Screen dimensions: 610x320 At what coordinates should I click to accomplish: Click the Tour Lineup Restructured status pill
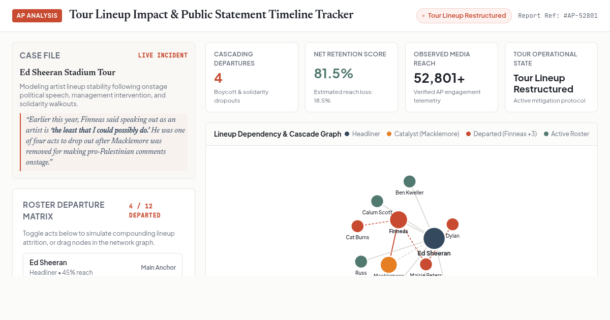(x=464, y=16)
